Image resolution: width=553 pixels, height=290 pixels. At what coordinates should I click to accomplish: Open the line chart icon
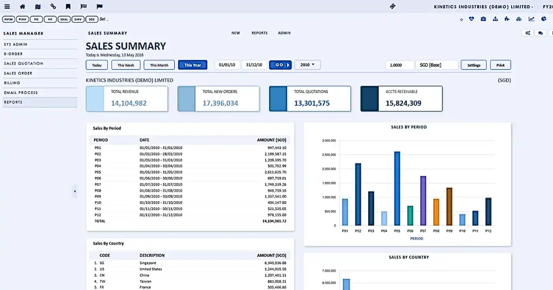point(531,19)
